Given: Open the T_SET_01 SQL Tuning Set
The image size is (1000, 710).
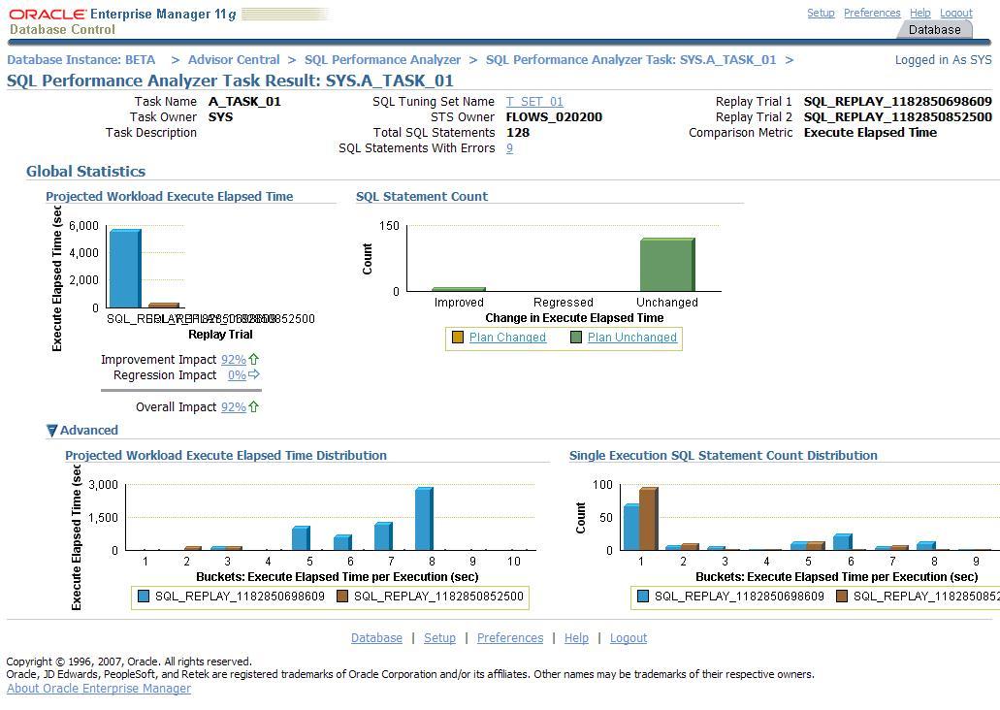Looking at the screenshot, I should tap(533, 102).
